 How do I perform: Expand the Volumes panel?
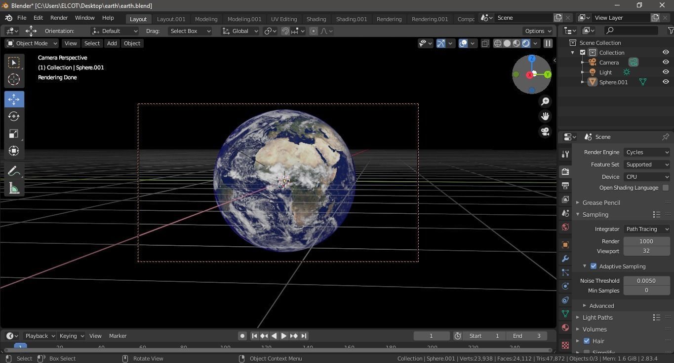[594, 330]
